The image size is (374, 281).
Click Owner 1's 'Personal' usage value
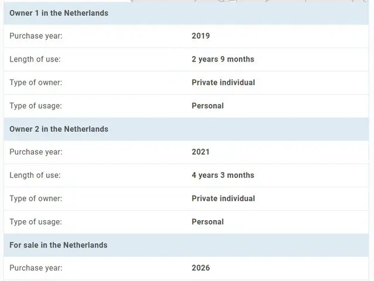207,106
